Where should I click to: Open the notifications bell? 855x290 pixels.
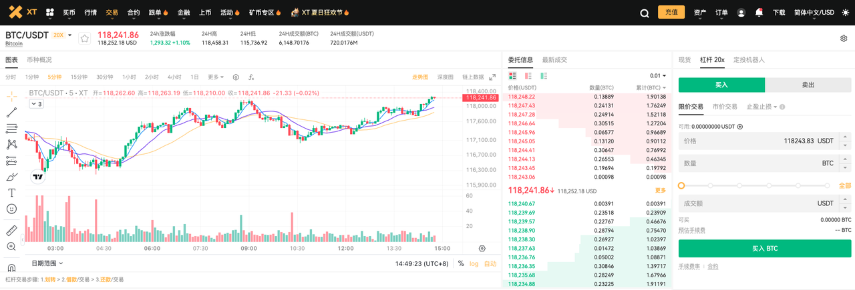[x=759, y=12]
